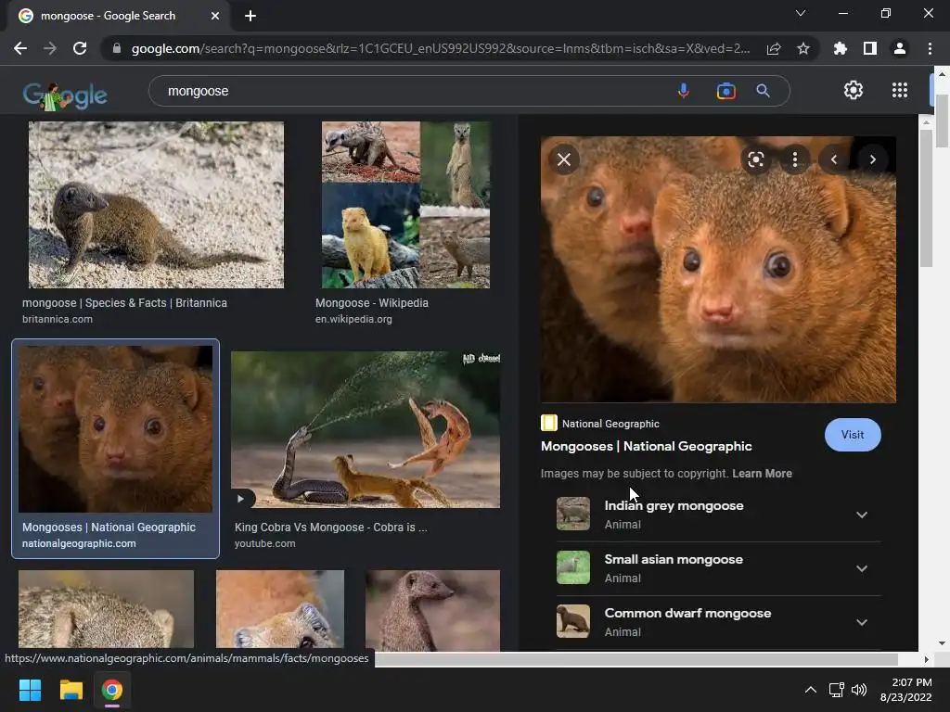Click the page scrollbar down arrow
The image size is (950, 712).
(x=942, y=643)
